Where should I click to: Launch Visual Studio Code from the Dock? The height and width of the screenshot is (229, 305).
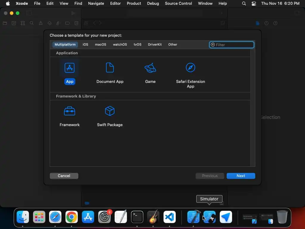coord(169,217)
